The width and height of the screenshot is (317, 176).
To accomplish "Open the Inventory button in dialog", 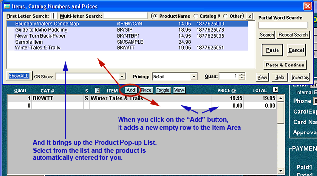I will (300, 77).
